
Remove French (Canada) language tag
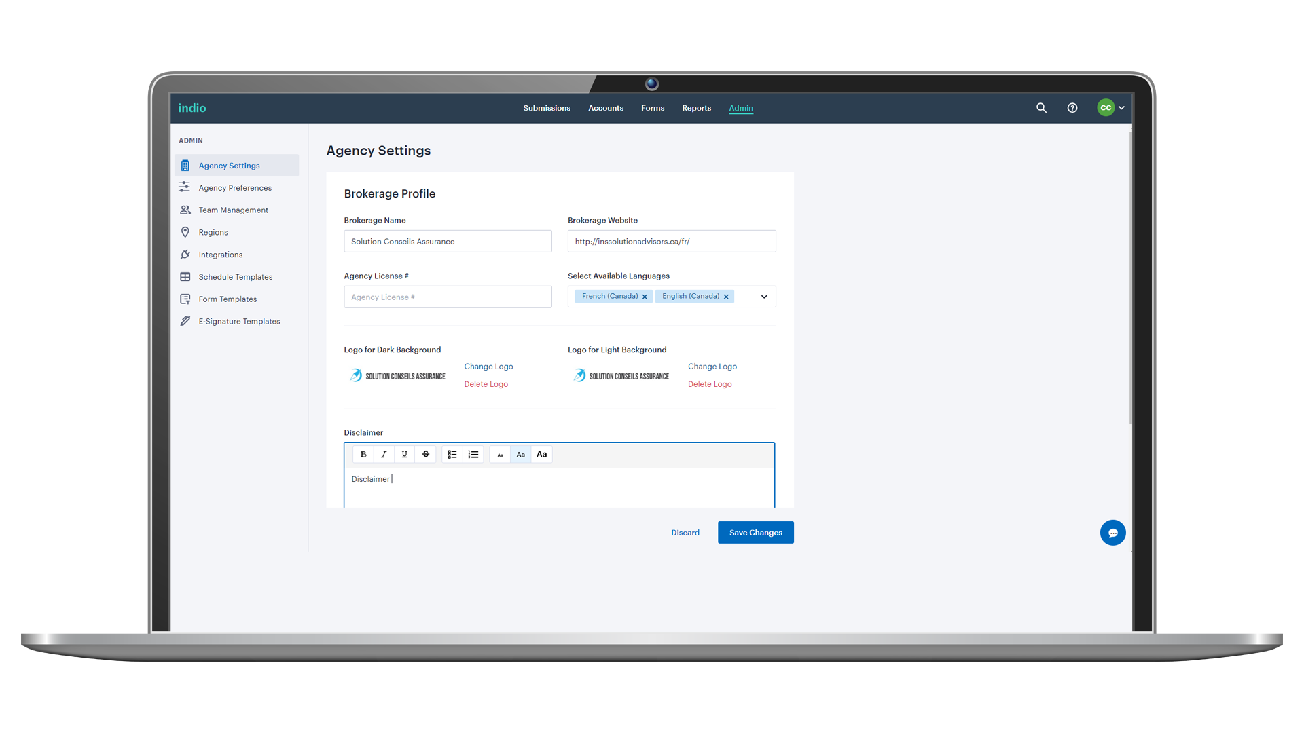pyautogui.click(x=645, y=297)
